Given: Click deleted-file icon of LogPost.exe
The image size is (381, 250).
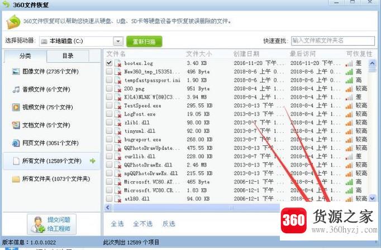Looking at the screenshot, I should pyautogui.click(x=118, y=114).
